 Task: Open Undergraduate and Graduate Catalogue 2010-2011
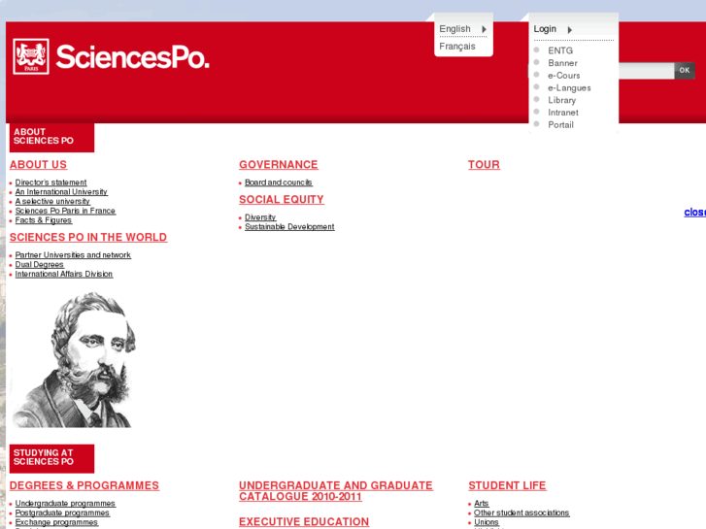(x=336, y=491)
